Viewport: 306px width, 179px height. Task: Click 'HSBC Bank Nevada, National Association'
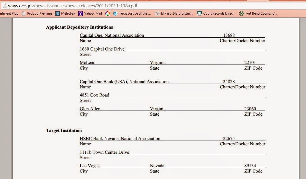[120, 139]
